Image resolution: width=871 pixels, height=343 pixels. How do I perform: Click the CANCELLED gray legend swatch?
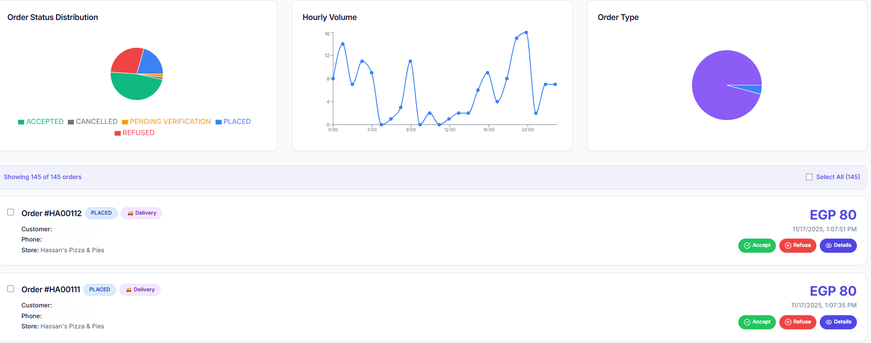[x=71, y=122]
